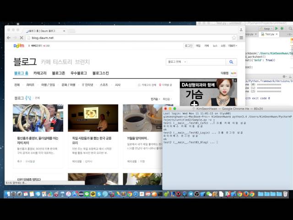Click the PyCharm search magnifier icon
The height and width of the screenshot is (220, 293).
(x=290, y=28)
